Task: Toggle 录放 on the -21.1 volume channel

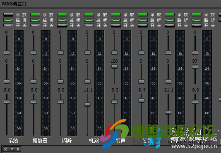Action: tap(170, 14)
